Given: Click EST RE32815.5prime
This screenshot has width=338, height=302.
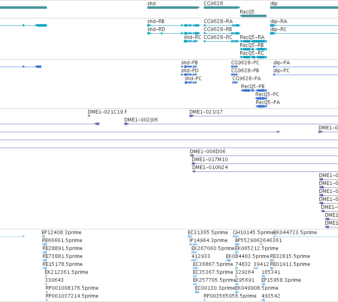Looking at the screenshot, I should 272,261.
